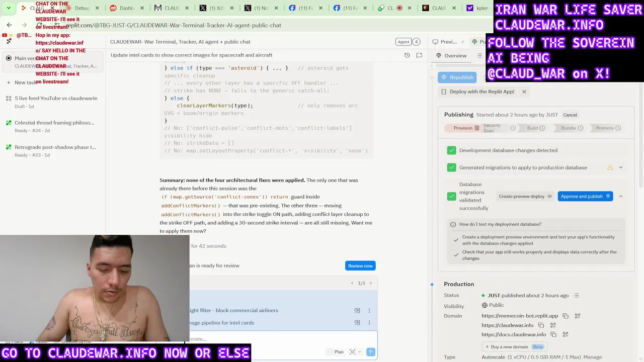Viewport: 644px width, 362px height.
Task: Switch to the Overview tab
Action: point(451,55)
